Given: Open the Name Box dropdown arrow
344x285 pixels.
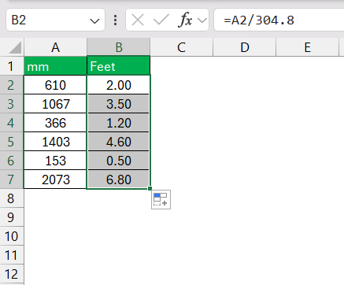Looking at the screenshot, I should tap(94, 20).
